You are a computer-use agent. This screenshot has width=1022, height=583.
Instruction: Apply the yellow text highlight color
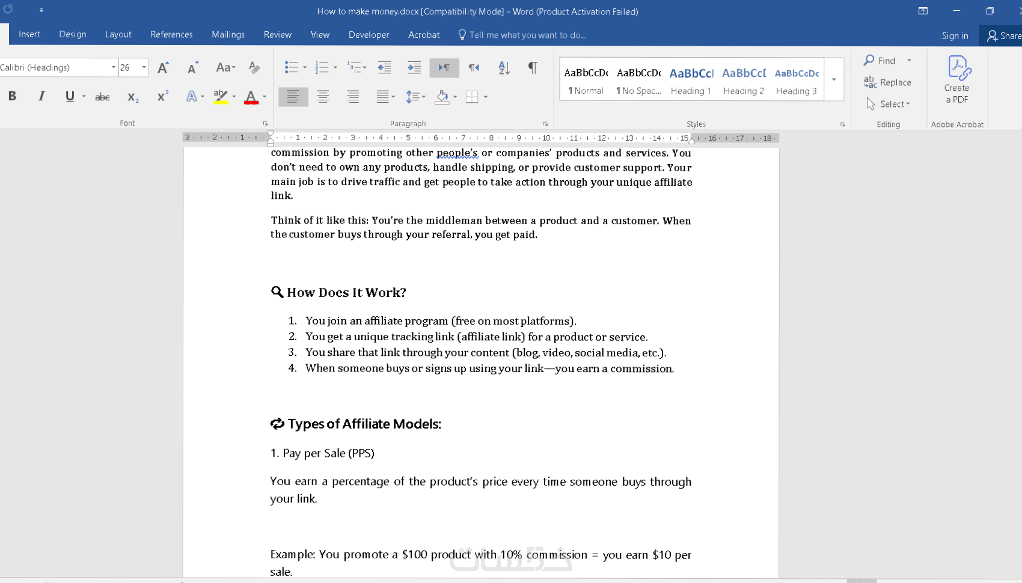point(221,97)
